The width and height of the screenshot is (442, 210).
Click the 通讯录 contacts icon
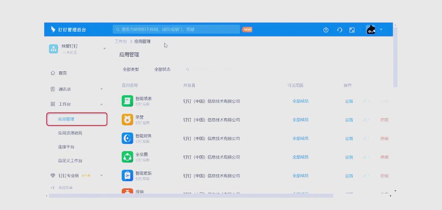[x=53, y=89]
